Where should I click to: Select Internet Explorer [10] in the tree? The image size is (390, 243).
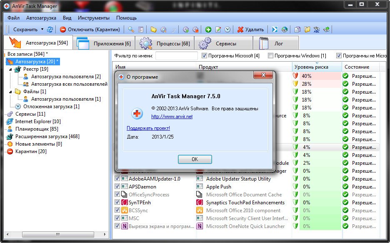pos(38,121)
